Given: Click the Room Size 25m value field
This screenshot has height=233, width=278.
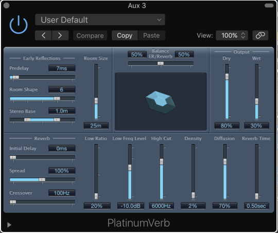Looking at the screenshot, I should 96,126.
